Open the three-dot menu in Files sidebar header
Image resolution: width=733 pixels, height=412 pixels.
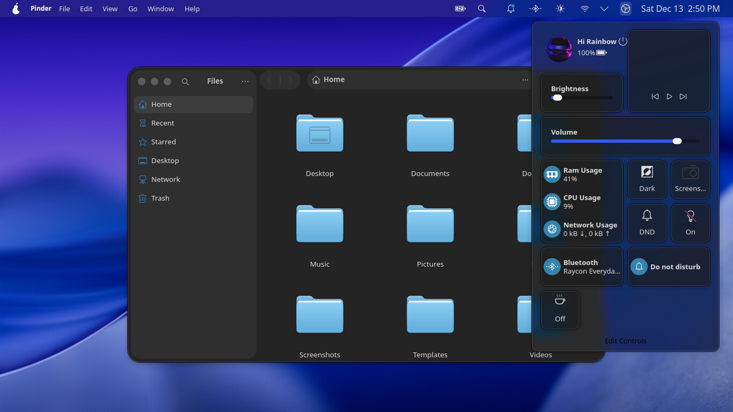click(x=245, y=82)
